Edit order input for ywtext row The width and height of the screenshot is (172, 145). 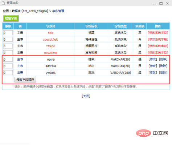[x=8, y=73]
